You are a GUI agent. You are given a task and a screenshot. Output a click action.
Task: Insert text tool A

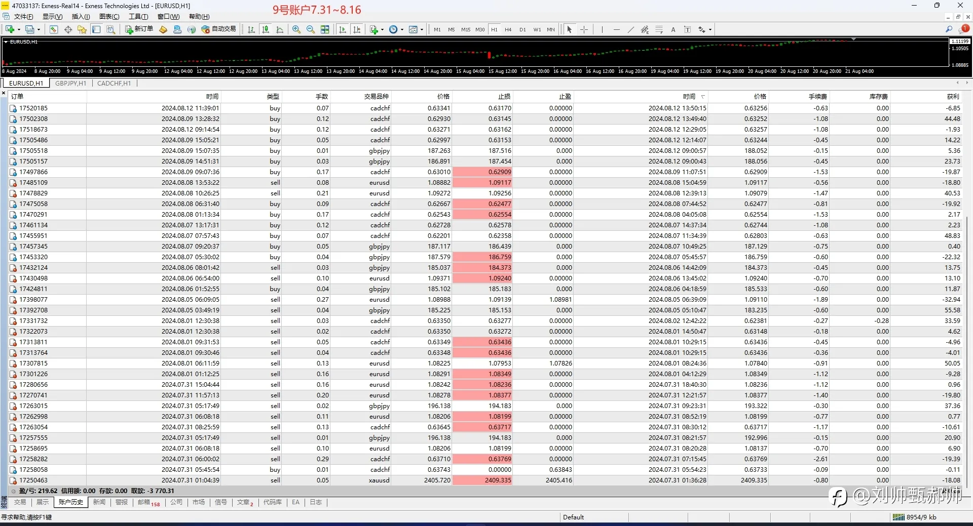pyautogui.click(x=673, y=29)
